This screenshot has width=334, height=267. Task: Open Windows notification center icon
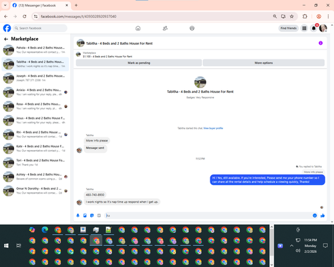(x=325, y=246)
